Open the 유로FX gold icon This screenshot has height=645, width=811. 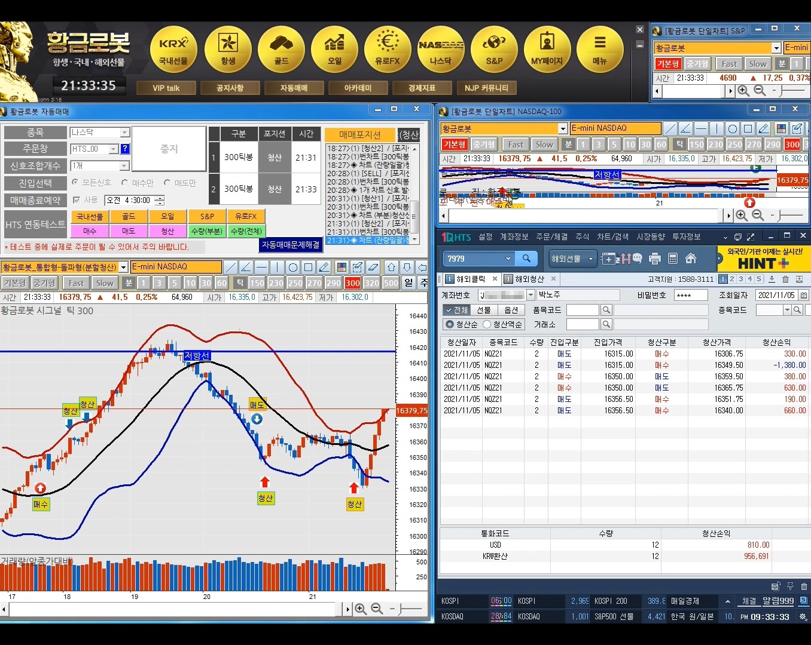click(388, 50)
